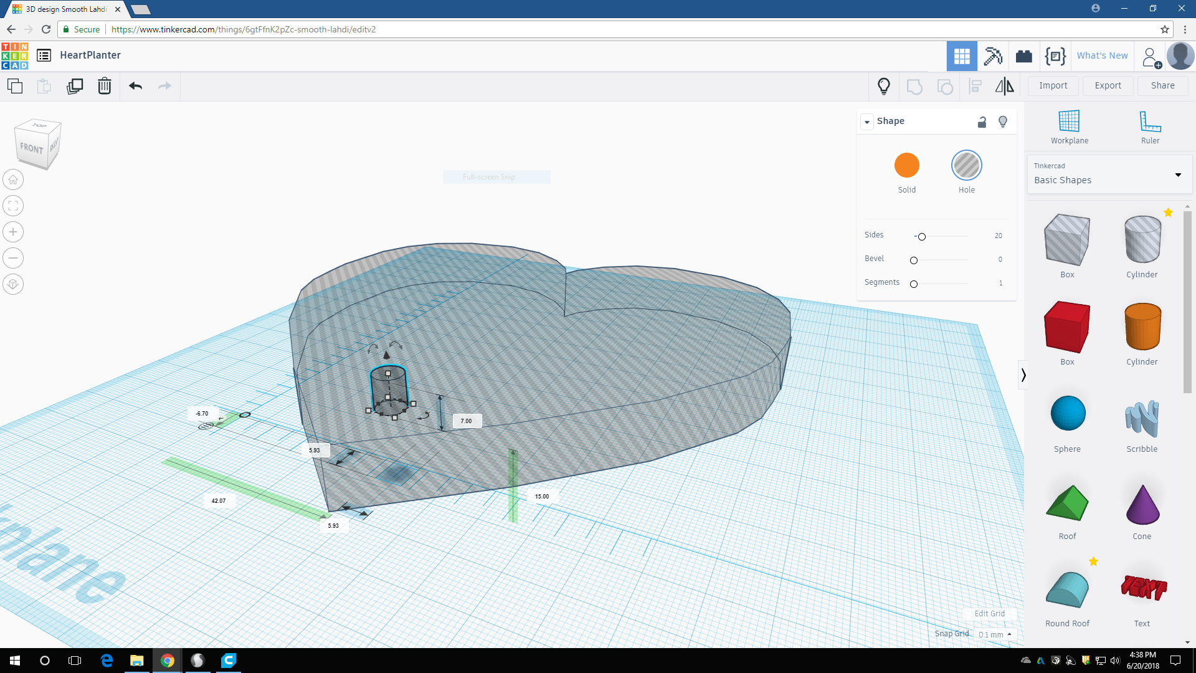Select the blue Sphere shape
Viewport: 1196px width, 673px height.
[x=1068, y=414]
